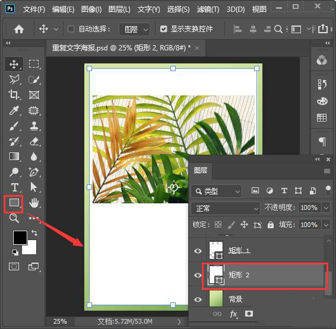Enable the 自动选择 checkbox
This screenshot has width=336, height=329.
tap(71, 29)
